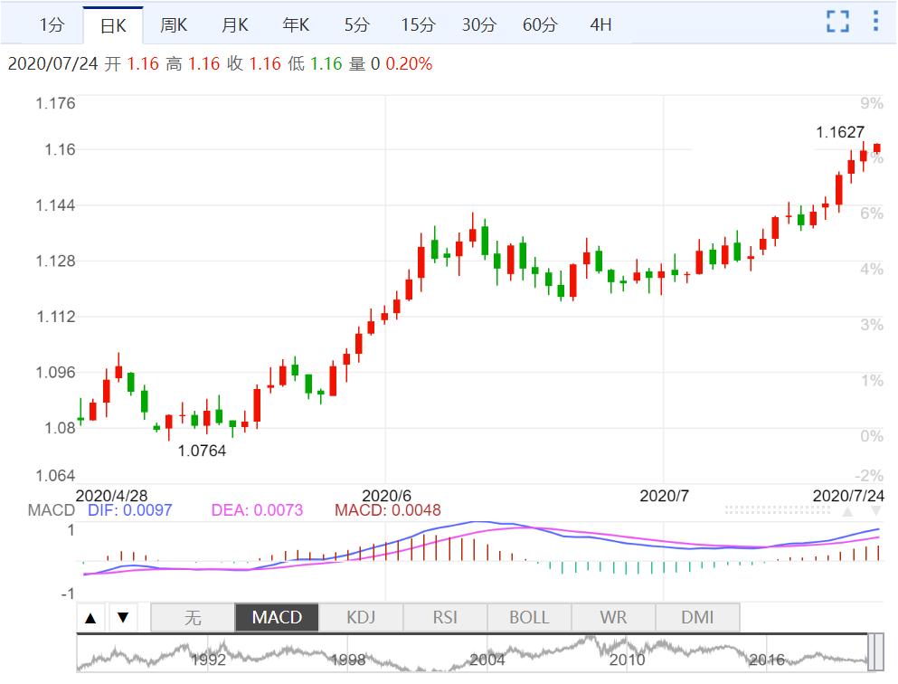Screen dimensions: 898x684
Task: Show the 60分 interval chart
Action: coord(540,25)
